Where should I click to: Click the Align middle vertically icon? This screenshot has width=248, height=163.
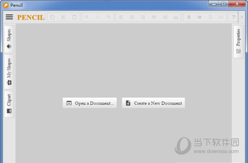point(165,17)
